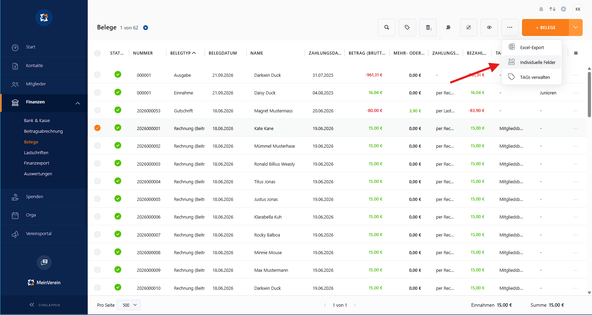Screen dimensions: 592x315
Task: Open Bank & Kasse in sidebar
Action: click(x=37, y=121)
